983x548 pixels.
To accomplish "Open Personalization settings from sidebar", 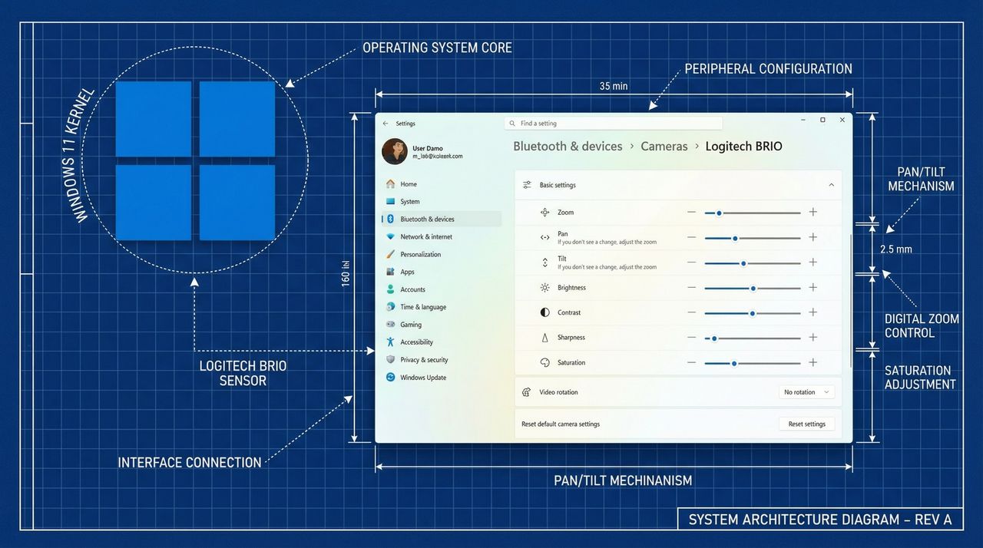I will click(x=442, y=254).
